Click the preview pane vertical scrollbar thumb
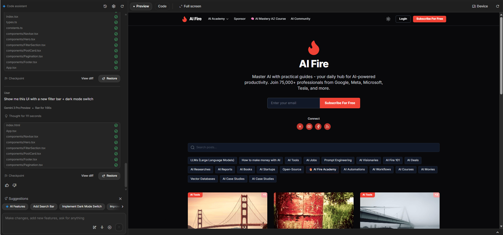This screenshot has height=235, width=503. pos(501,55)
